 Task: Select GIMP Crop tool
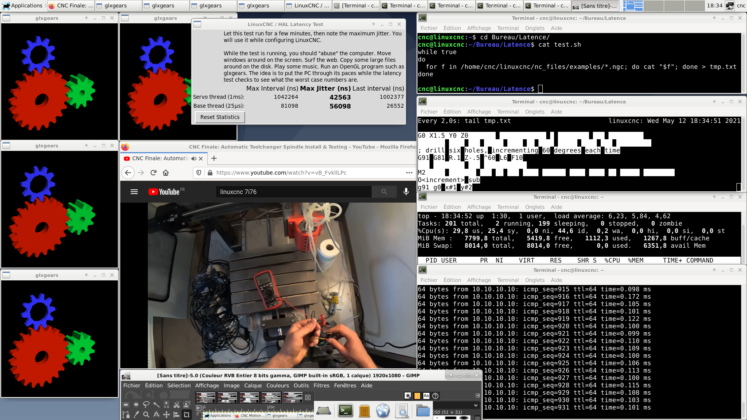(x=187, y=415)
